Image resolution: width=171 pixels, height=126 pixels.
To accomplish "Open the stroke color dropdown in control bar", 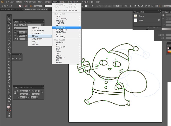I will (27, 6).
